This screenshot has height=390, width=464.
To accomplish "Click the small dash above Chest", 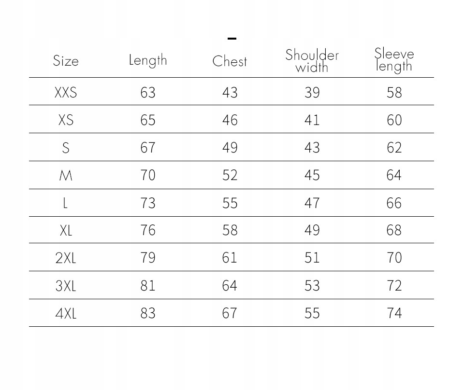I will point(232,39).
